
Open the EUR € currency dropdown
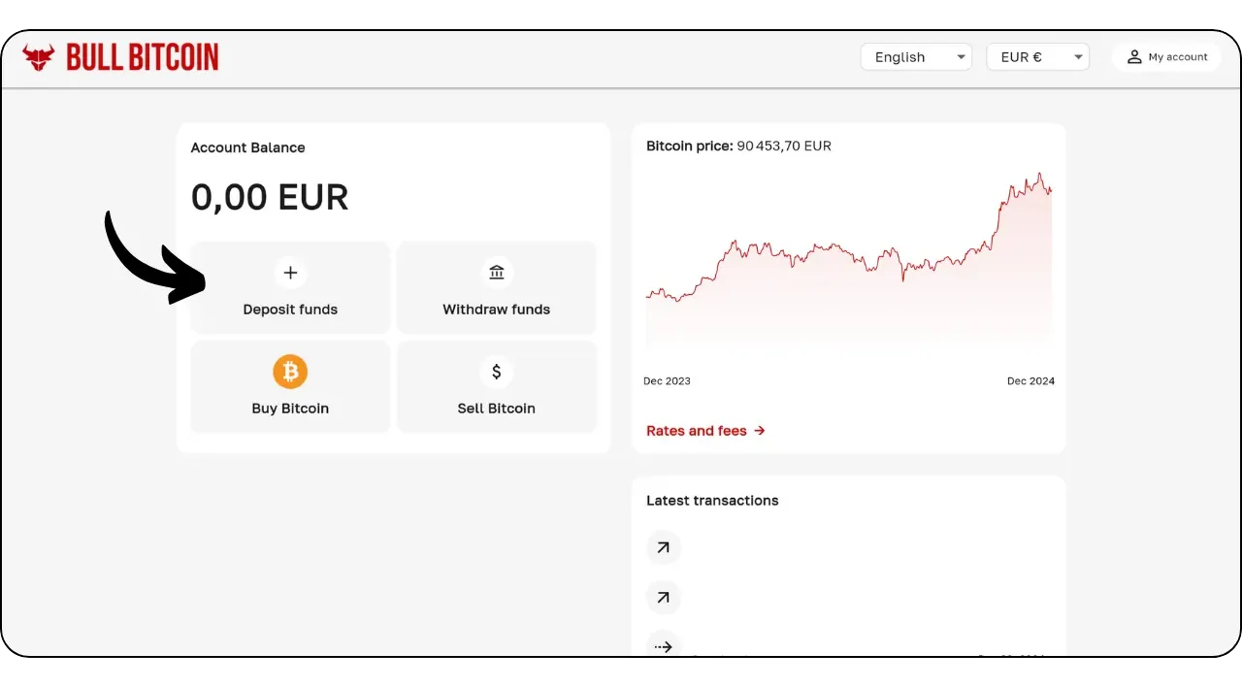tap(1037, 57)
